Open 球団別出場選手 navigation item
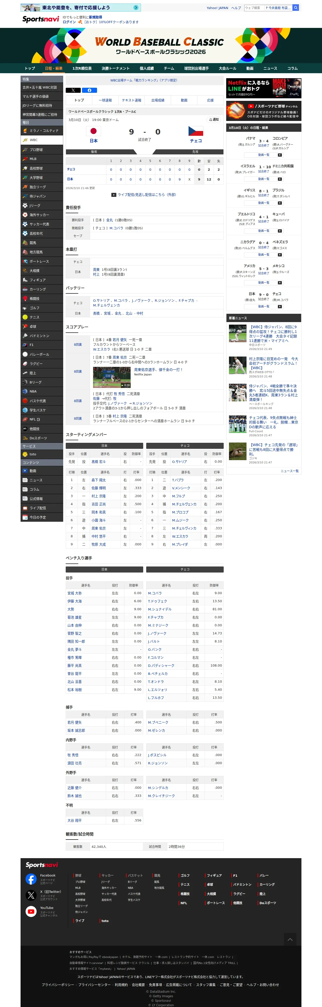 click(196, 68)
